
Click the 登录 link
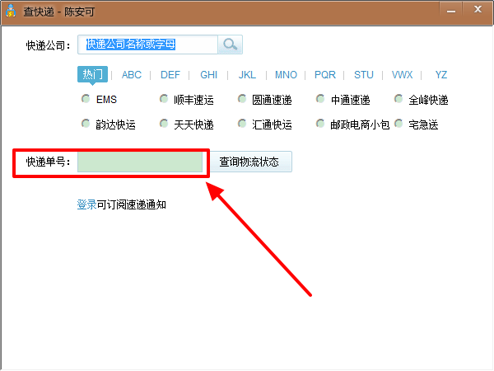[x=86, y=204]
